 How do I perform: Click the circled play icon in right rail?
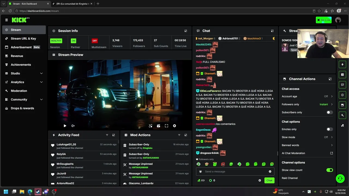(x=342, y=95)
